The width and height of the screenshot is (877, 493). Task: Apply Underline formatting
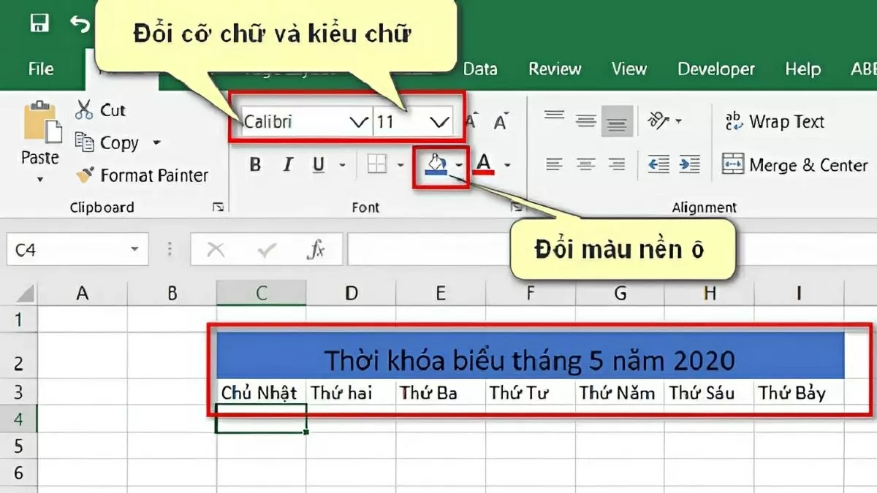317,165
